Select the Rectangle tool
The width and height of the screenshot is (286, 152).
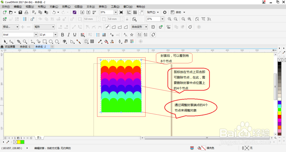[x=45, y=41]
